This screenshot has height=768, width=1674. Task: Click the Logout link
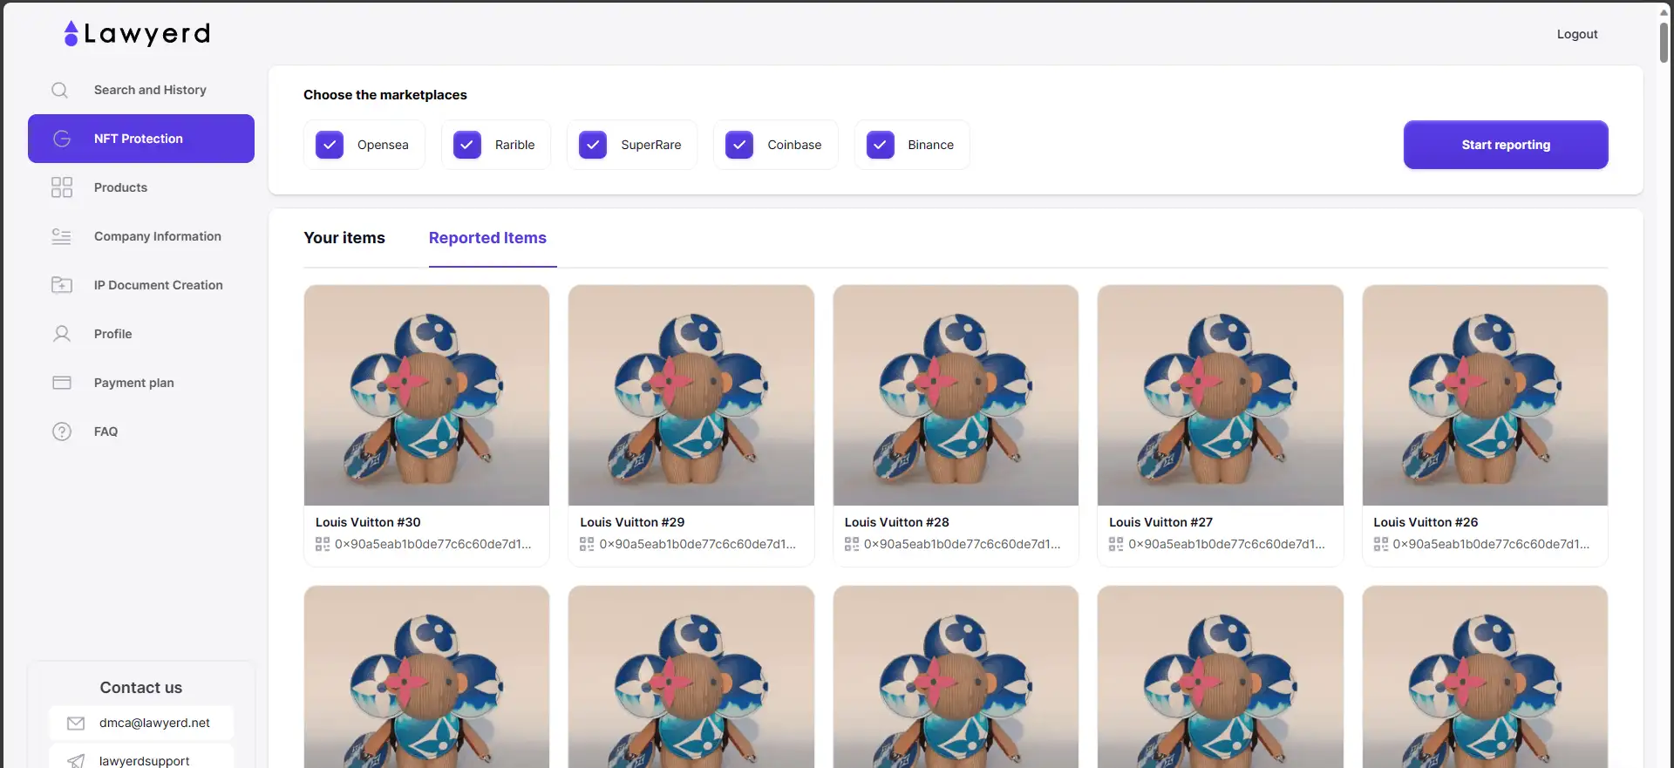1576,34
